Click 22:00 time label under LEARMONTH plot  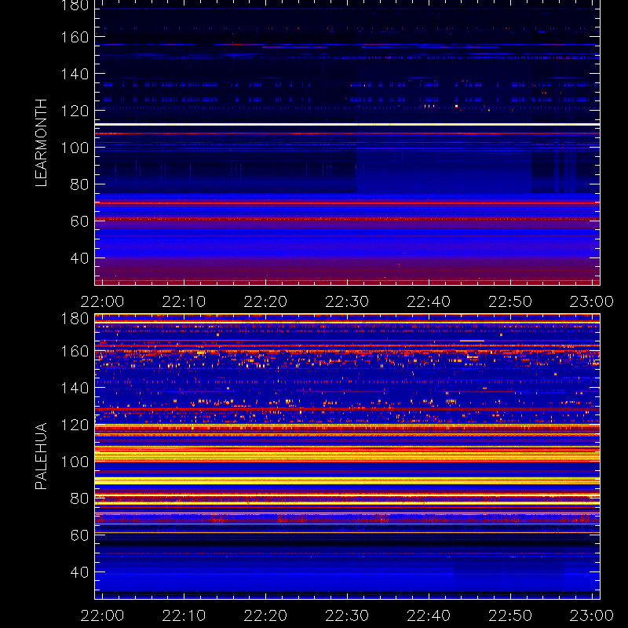pyautogui.click(x=102, y=301)
